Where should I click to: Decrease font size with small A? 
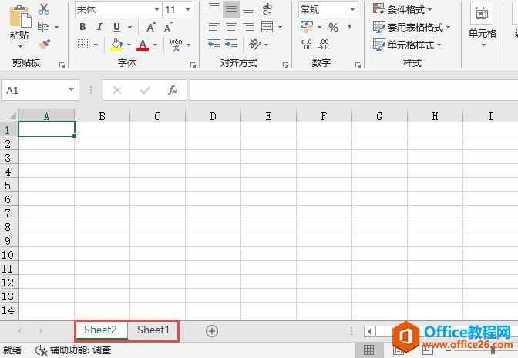point(169,27)
